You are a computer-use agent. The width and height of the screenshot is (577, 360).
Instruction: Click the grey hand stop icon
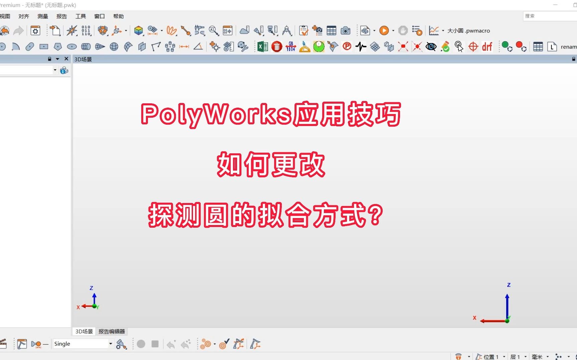click(403, 31)
